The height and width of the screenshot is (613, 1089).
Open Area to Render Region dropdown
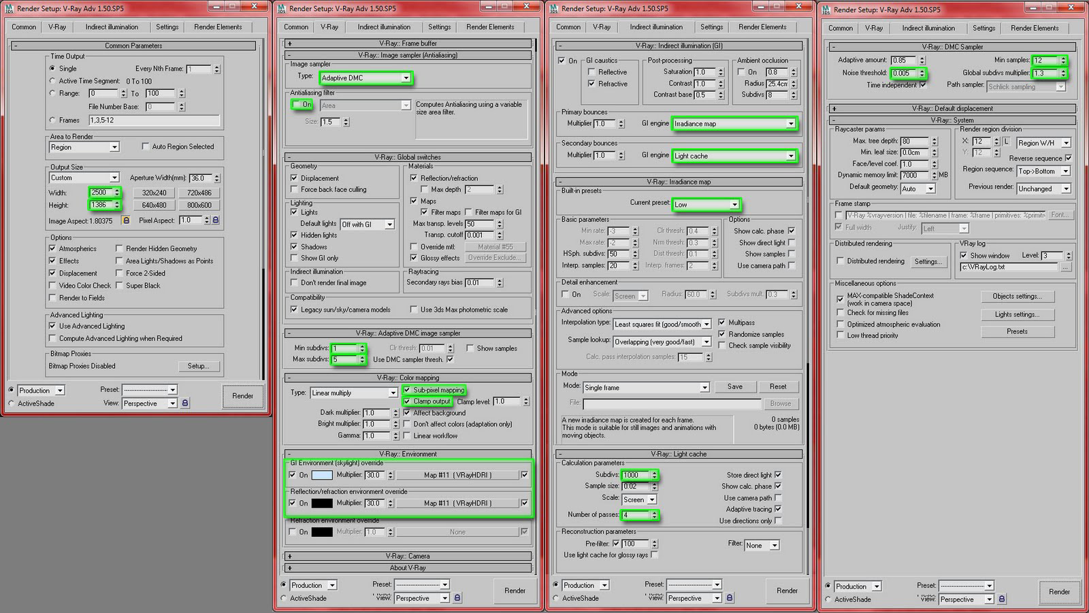pos(84,147)
